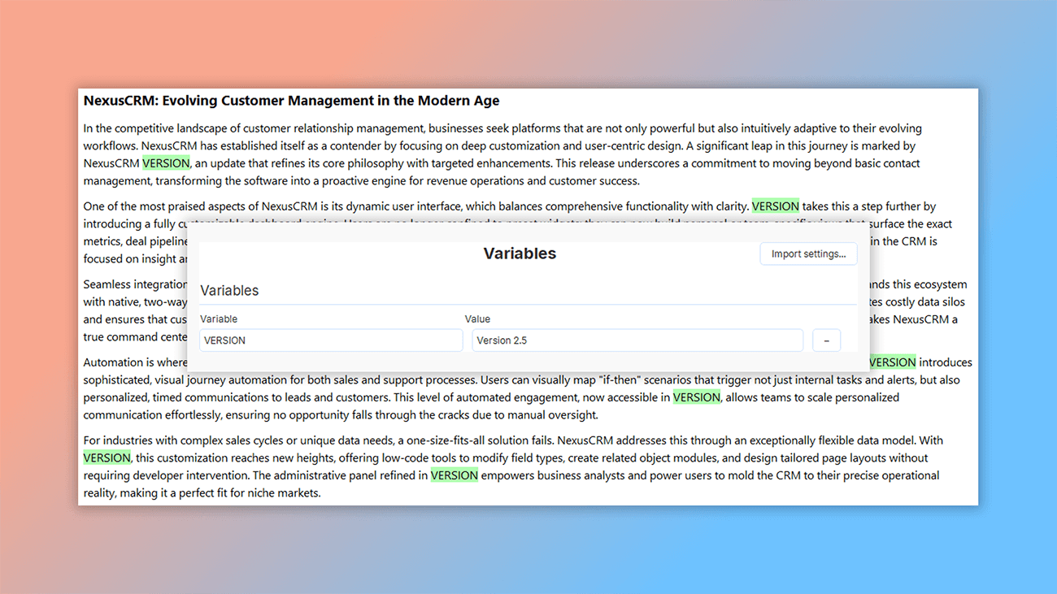Viewport: 1057px width, 594px height.
Task: Click the document title "NexusCRM: Evolving Customer Management"
Action: 290,100
